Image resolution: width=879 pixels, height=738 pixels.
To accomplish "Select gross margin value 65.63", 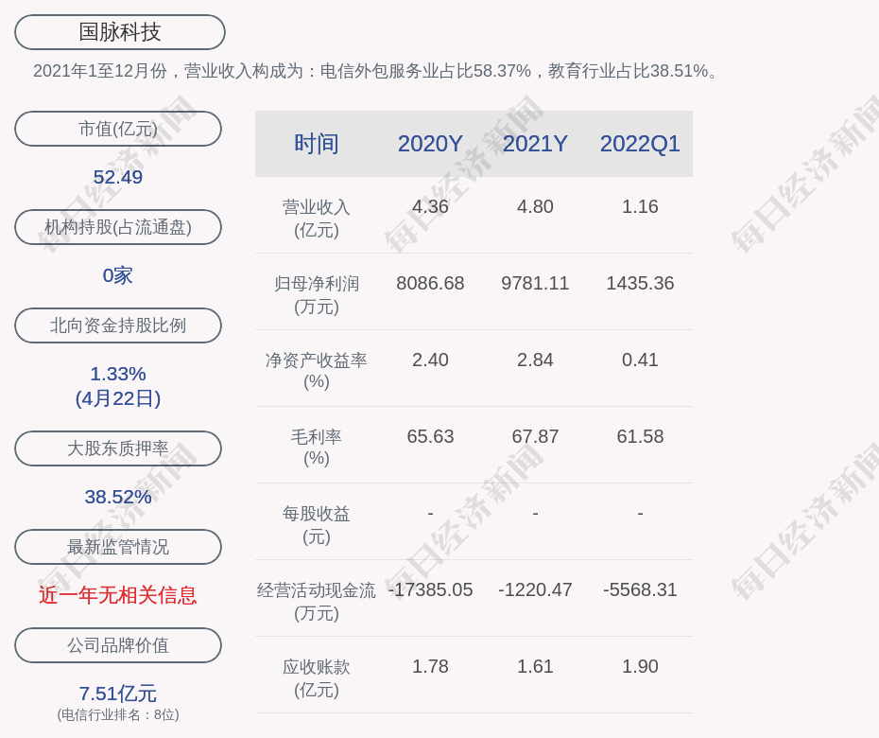I will click(x=430, y=436).
